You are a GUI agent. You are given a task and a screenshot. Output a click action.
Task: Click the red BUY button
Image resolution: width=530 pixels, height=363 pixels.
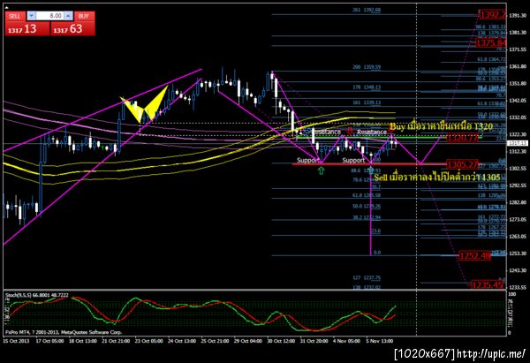84,16
